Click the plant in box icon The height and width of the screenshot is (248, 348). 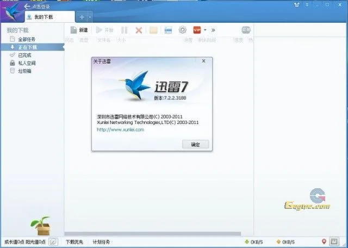(x=41, y=226)
